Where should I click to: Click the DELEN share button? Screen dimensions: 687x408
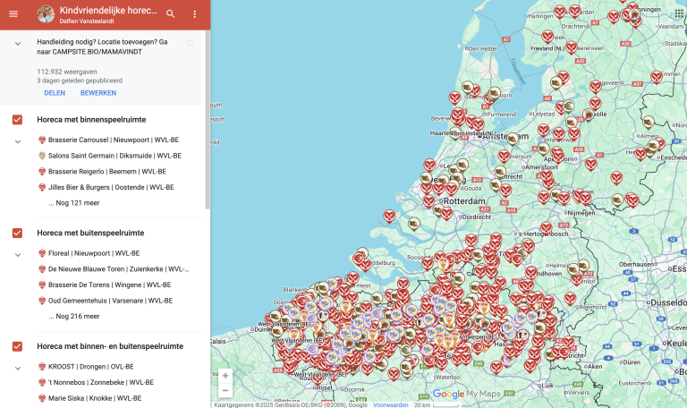tap(55, 93)
